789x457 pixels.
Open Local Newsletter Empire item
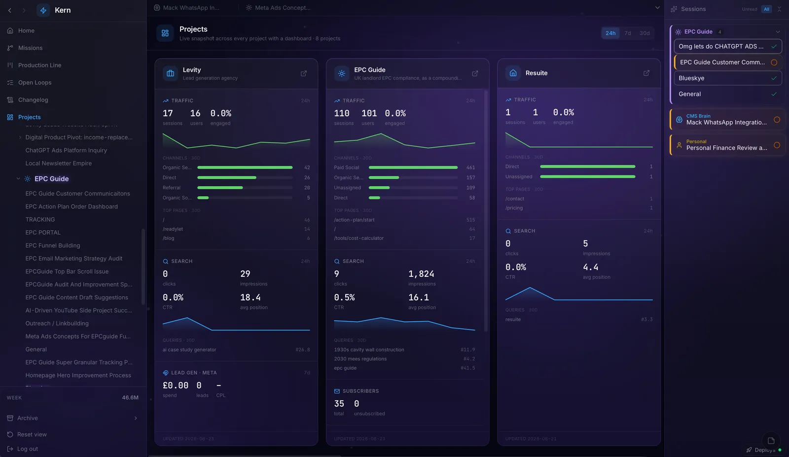59,163
